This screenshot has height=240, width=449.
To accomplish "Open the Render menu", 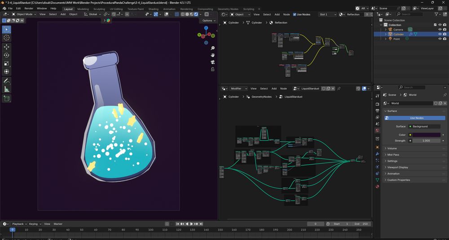I will [29, 9].
